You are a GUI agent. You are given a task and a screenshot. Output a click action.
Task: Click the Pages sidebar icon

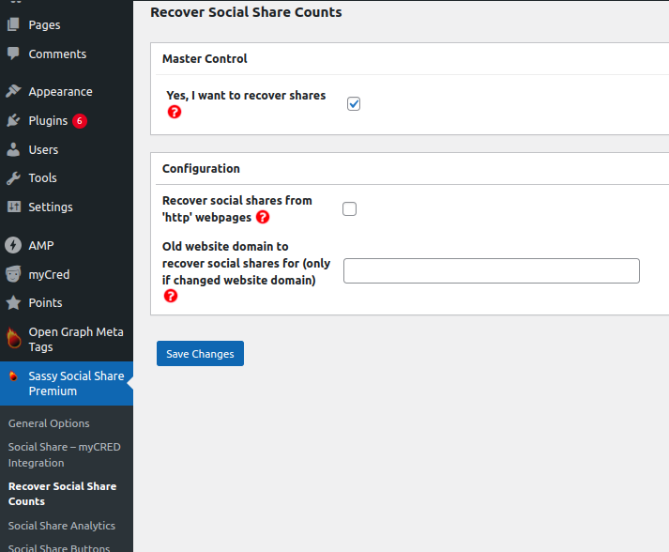point(13,24)
